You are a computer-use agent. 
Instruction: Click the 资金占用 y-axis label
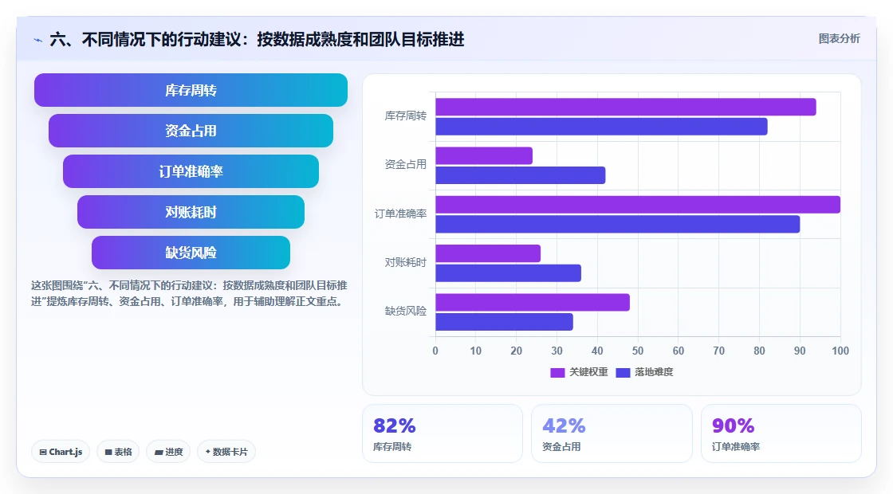(406, 164)
